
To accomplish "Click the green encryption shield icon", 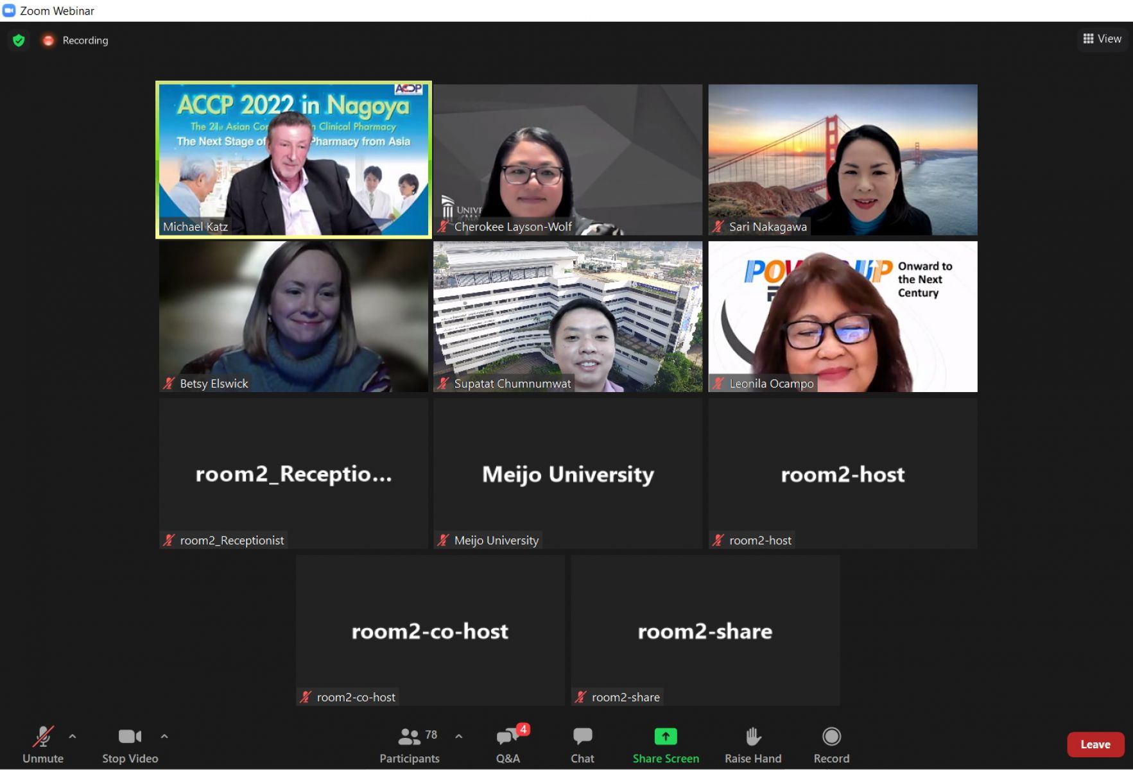I will tap(19, 40).
